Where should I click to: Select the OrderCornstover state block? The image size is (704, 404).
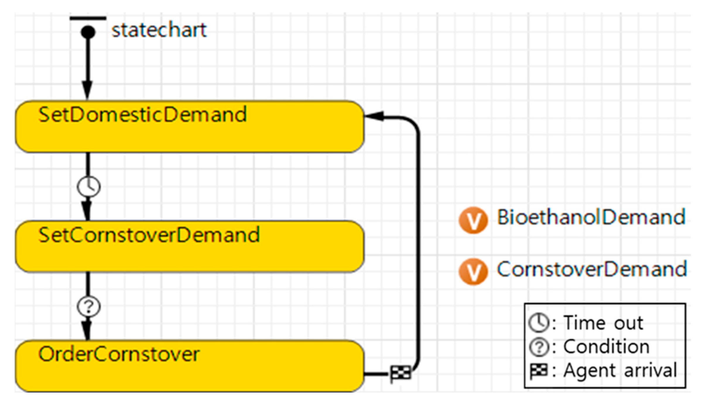(189, 366)
